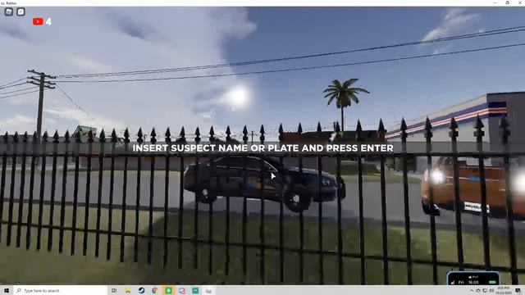This screenshot has width=525, height=295.
Task: Open File Explorer from the taskbar
Action: pos(128,291)
